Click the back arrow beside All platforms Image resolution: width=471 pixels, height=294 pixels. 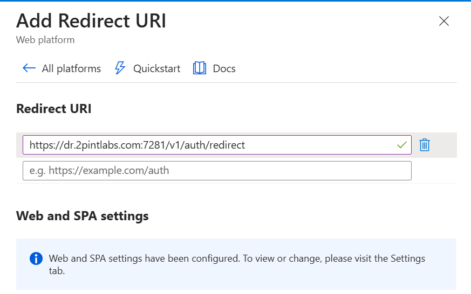pyautogui.click(x=29, y=68)
